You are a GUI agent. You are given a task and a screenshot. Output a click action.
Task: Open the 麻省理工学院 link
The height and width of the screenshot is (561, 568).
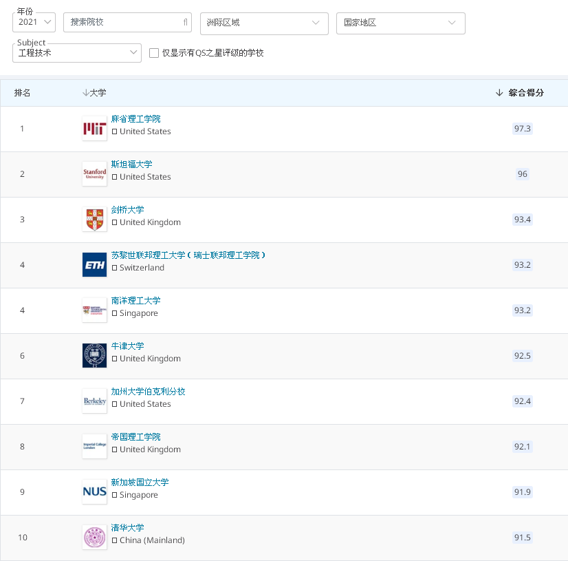(x=136, y=119)
